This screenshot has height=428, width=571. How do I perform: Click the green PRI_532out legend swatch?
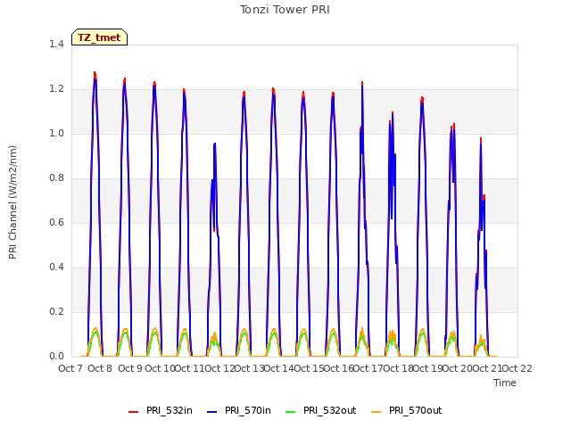click(291, 412)
